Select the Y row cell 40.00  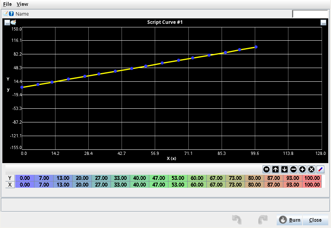[140, 178]
